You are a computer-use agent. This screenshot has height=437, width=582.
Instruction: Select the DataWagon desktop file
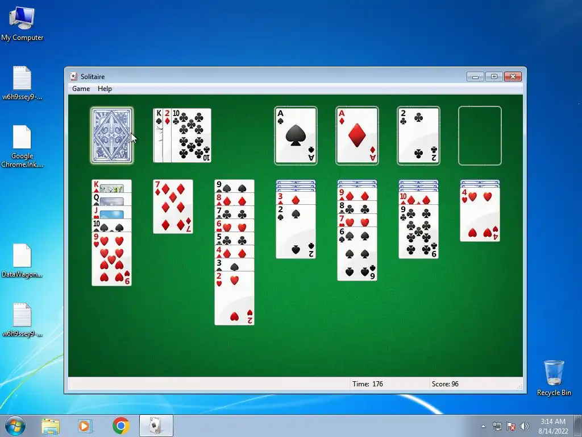click(x=22, y=261)
